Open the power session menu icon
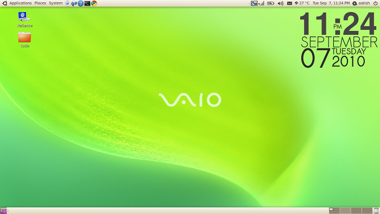This screenshot has width=380, height=214. point(376,3)
